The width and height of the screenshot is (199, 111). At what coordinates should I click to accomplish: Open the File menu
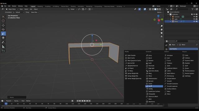click(5, 6)
